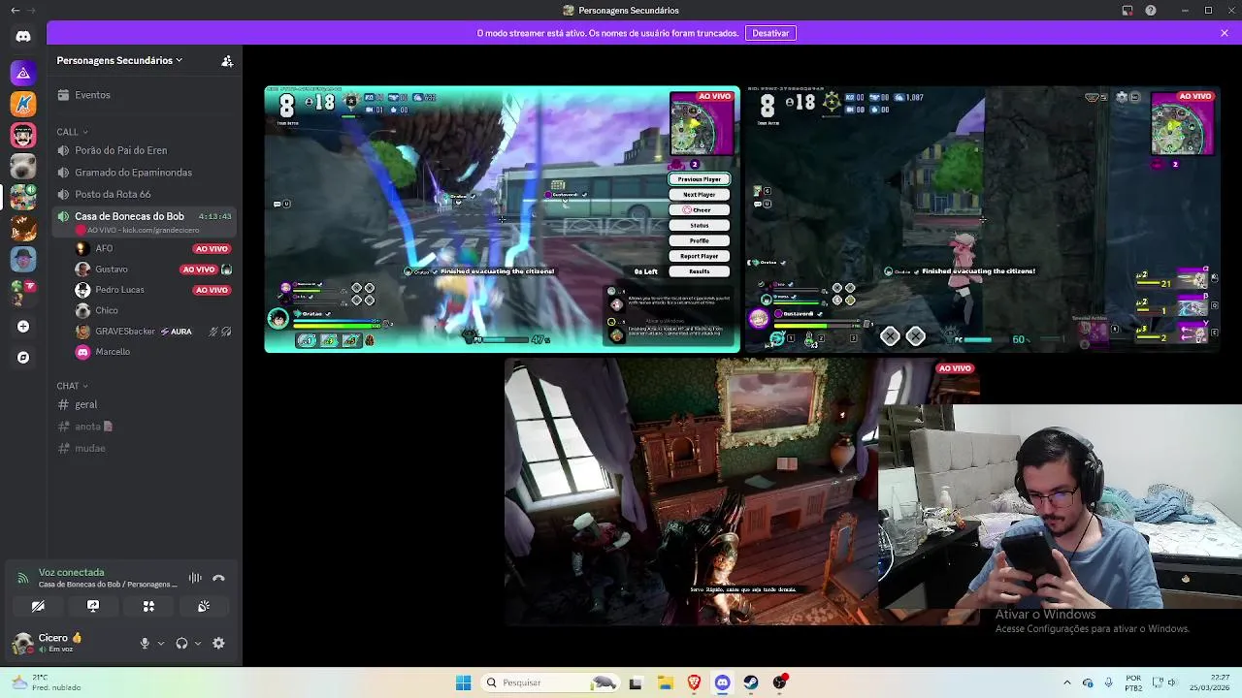Share your screen button

click(x=93, y=606)
